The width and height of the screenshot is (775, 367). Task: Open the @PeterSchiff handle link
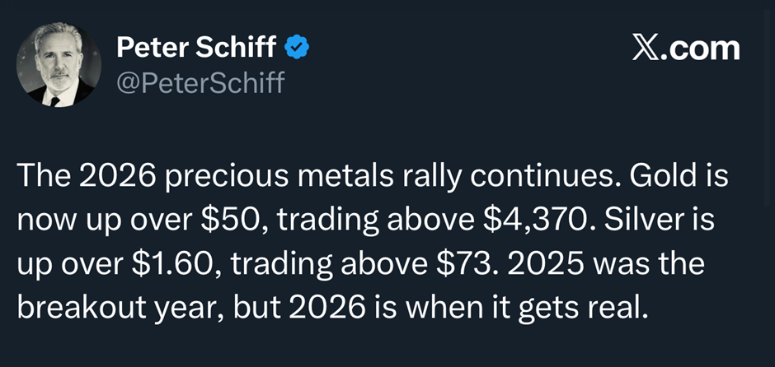tap(200, 83)
